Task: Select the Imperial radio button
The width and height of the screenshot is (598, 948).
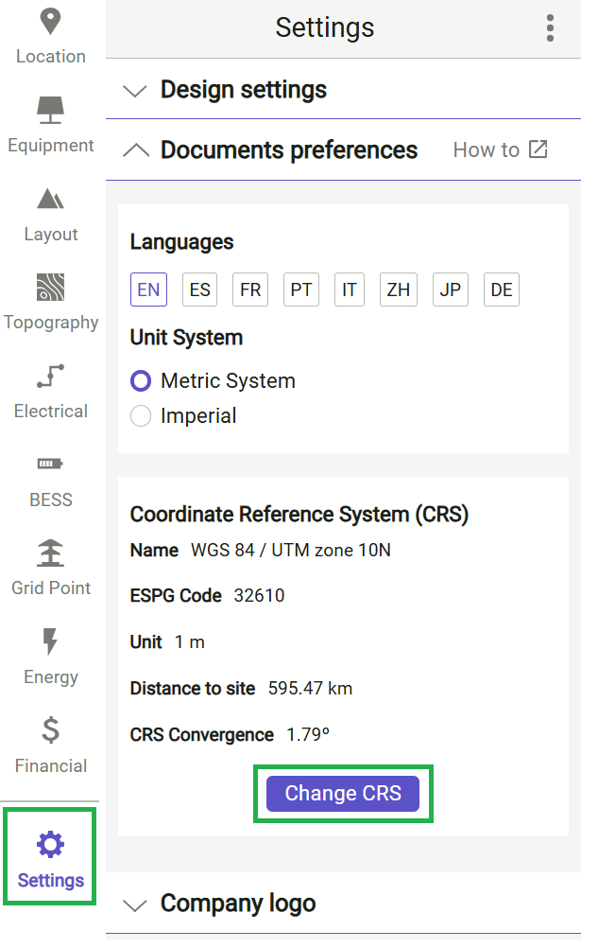Action: click(x=141, y=416)
